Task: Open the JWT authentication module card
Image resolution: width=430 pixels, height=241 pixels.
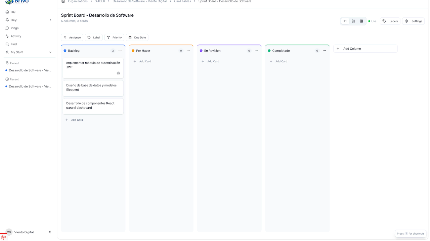Action: 93,65
